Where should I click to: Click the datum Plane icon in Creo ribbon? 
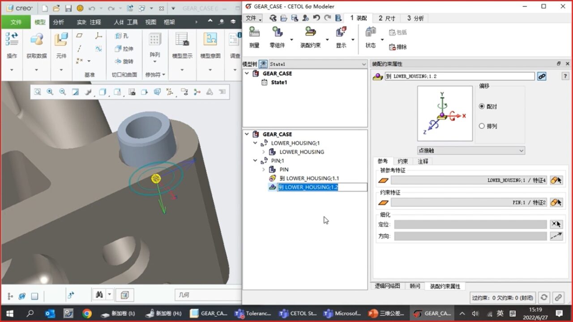(x=80, y=36)
